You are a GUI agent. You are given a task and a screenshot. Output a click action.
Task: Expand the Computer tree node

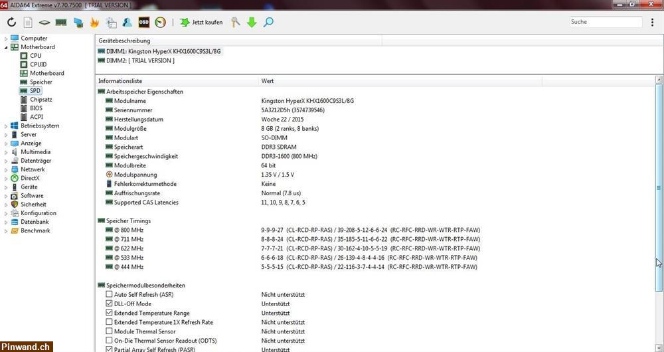click(6, 39)
